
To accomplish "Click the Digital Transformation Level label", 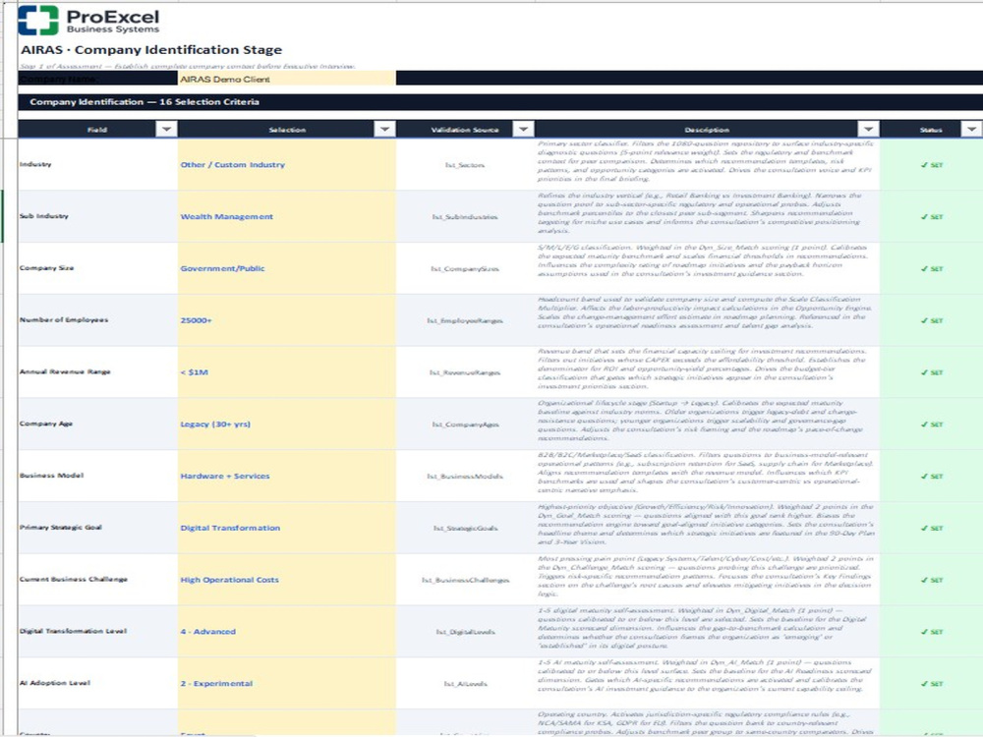I will pyautogui.click(x=74, y=631).
